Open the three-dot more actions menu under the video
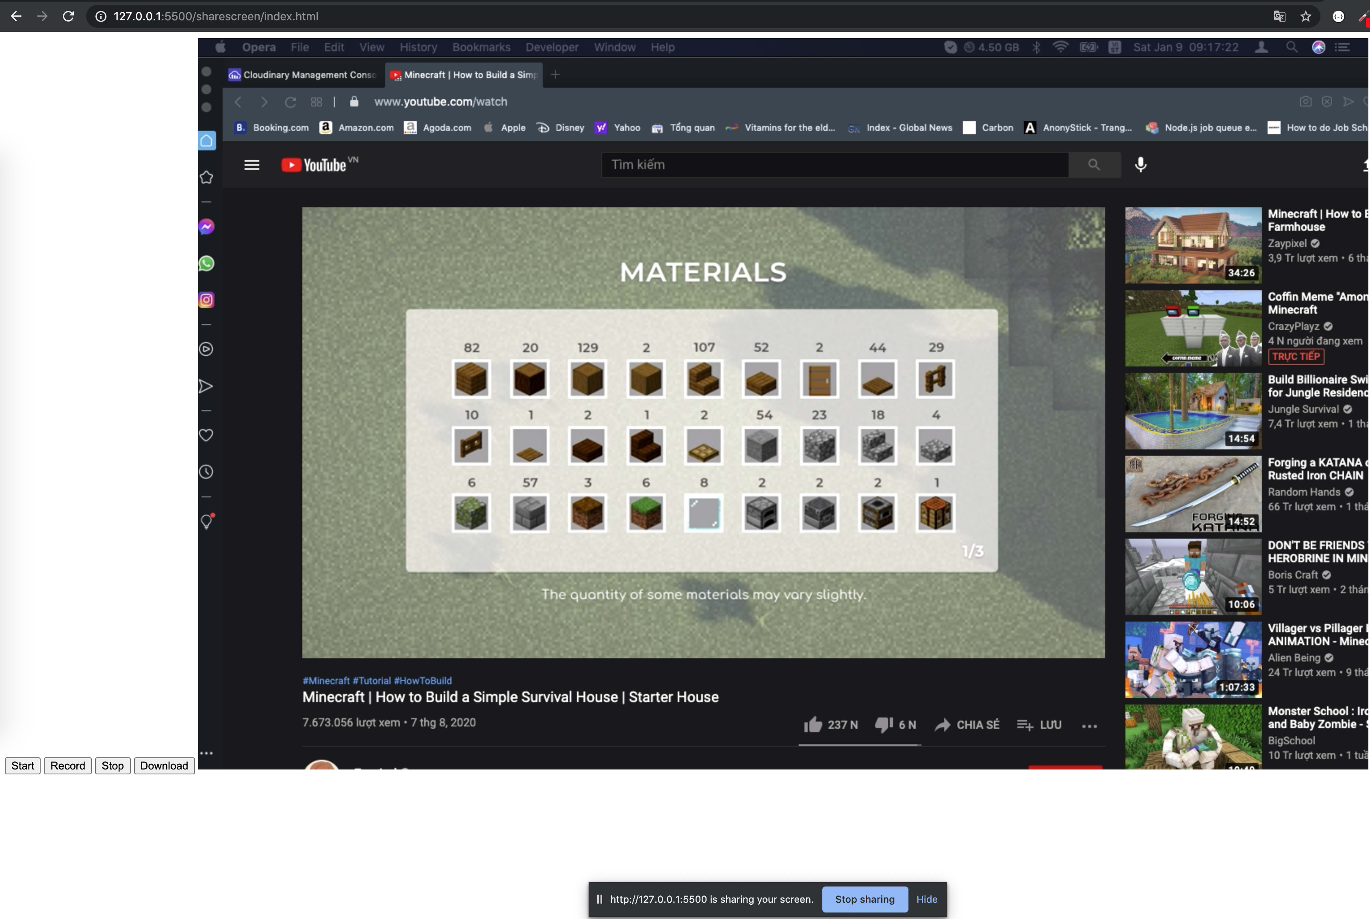The width and height of the screenshot is (1370, 919). (x=1089, y=726)
